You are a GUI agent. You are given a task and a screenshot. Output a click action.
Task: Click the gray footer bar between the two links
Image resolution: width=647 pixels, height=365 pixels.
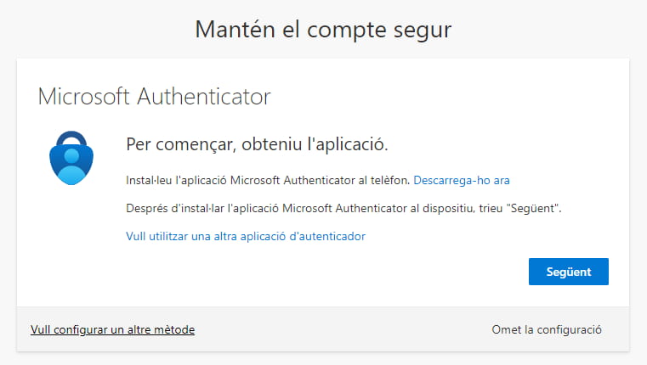click(x=340, y=329)
